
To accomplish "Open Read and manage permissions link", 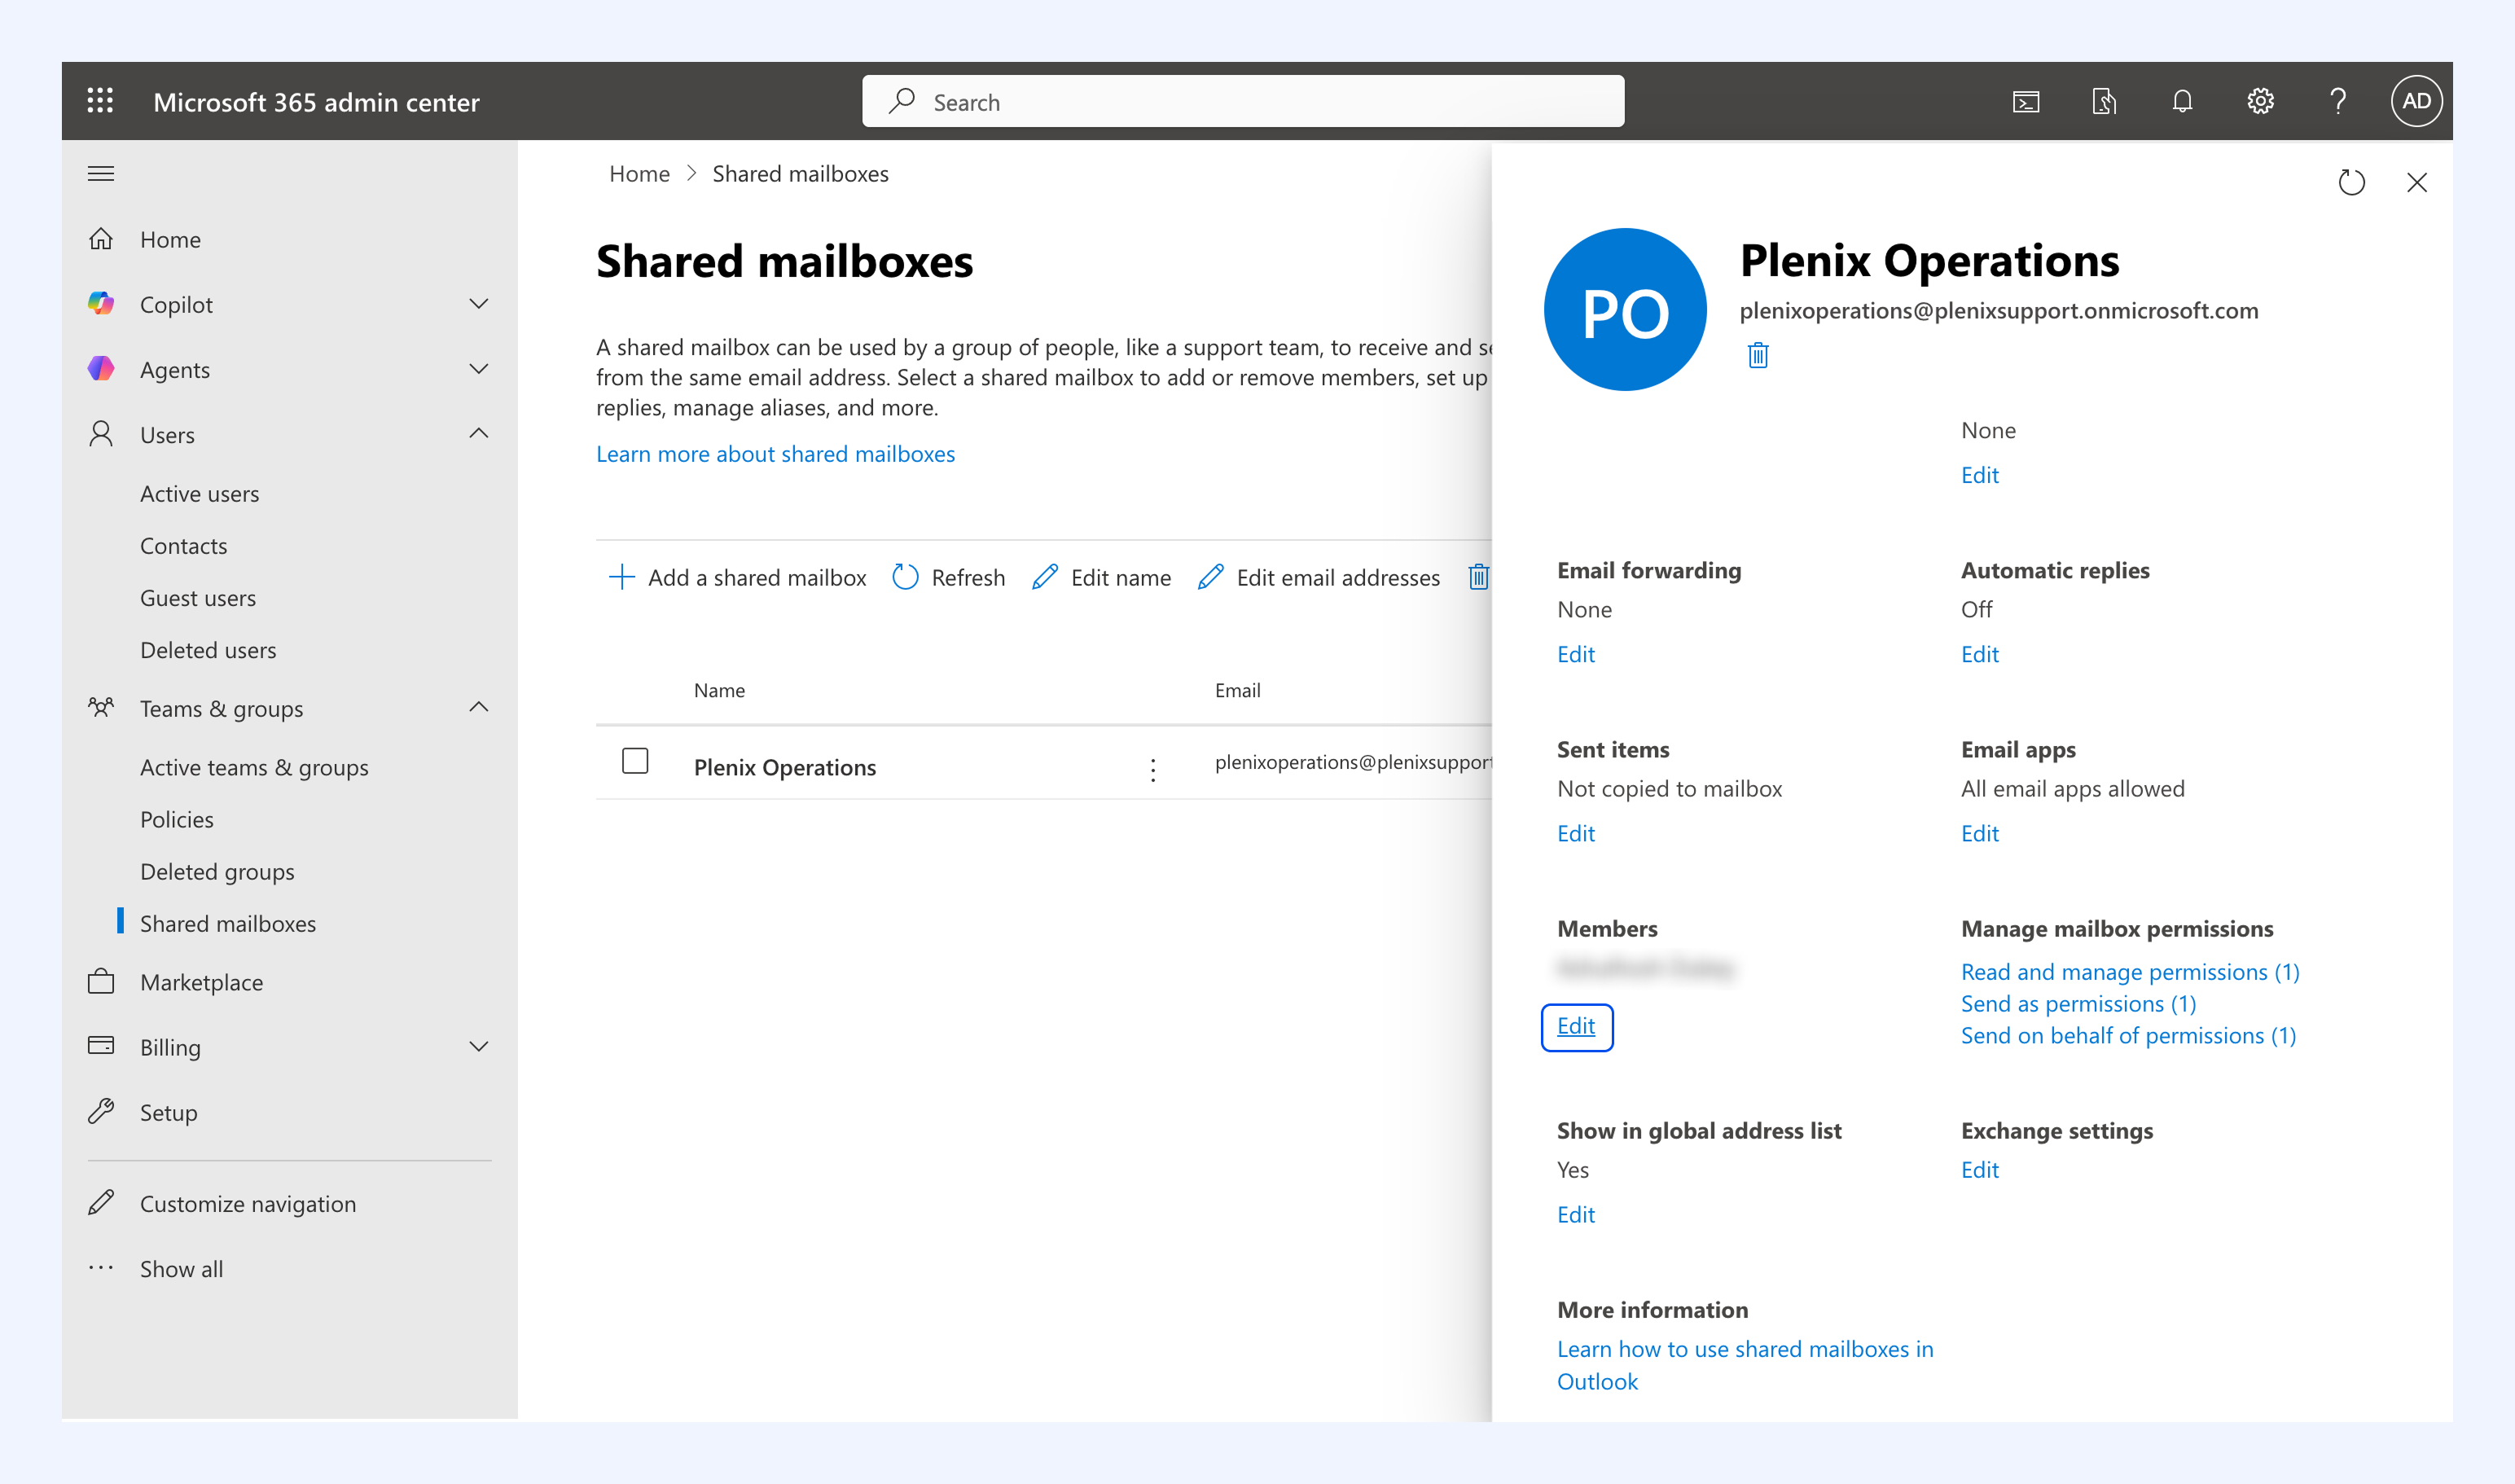I will pos(2130,971).
